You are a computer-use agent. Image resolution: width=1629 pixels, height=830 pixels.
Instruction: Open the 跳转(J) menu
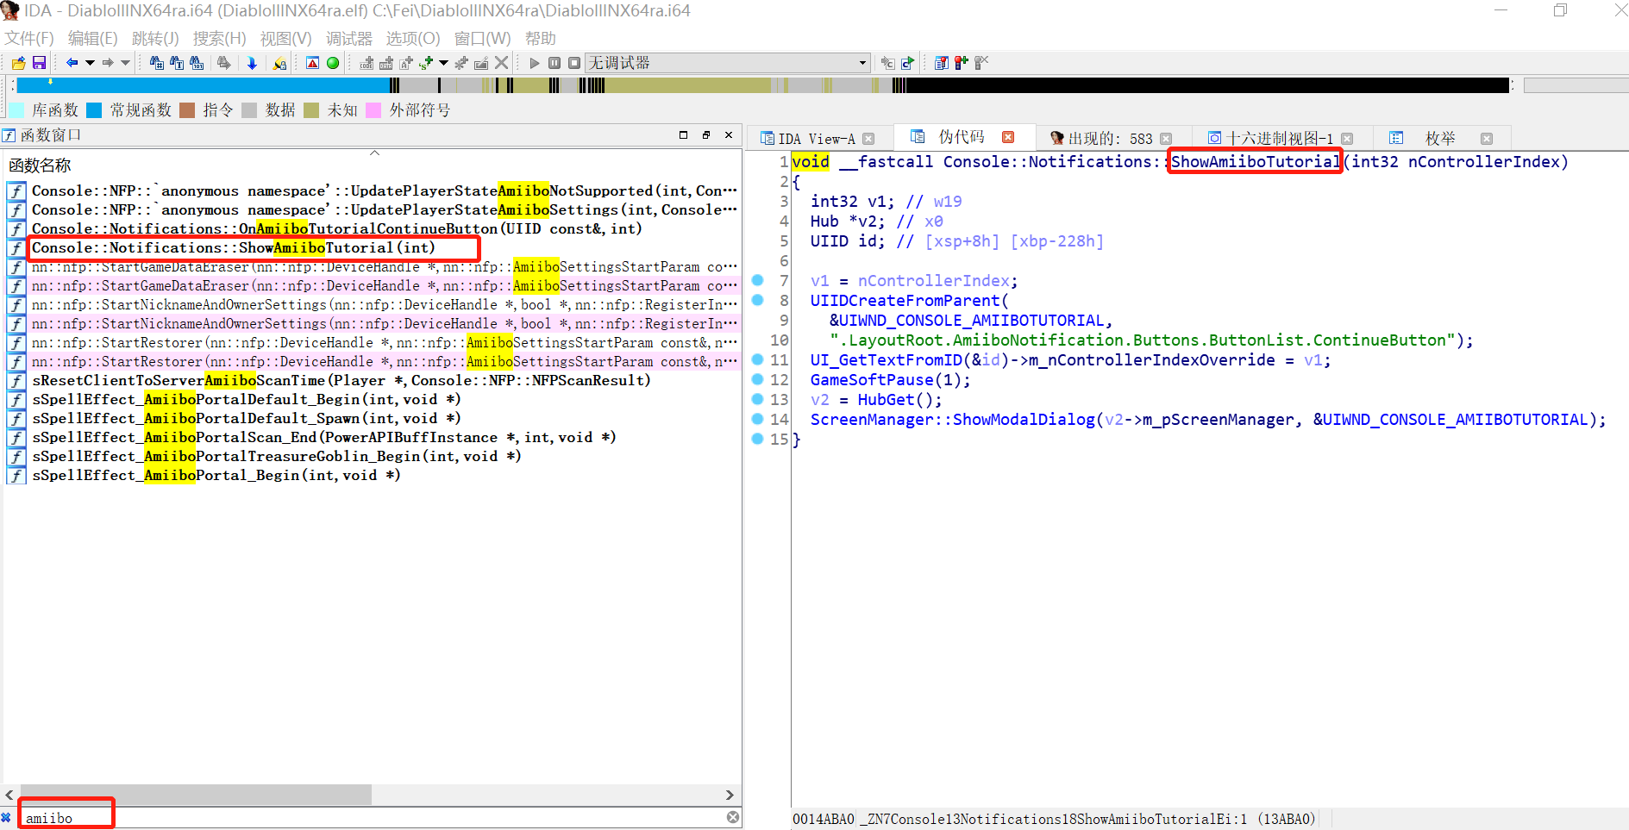tap(155, 39)
